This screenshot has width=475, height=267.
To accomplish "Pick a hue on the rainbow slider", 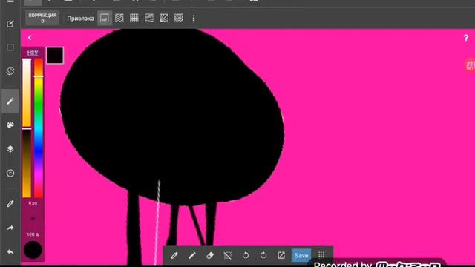I will click(x=39, y=128).
